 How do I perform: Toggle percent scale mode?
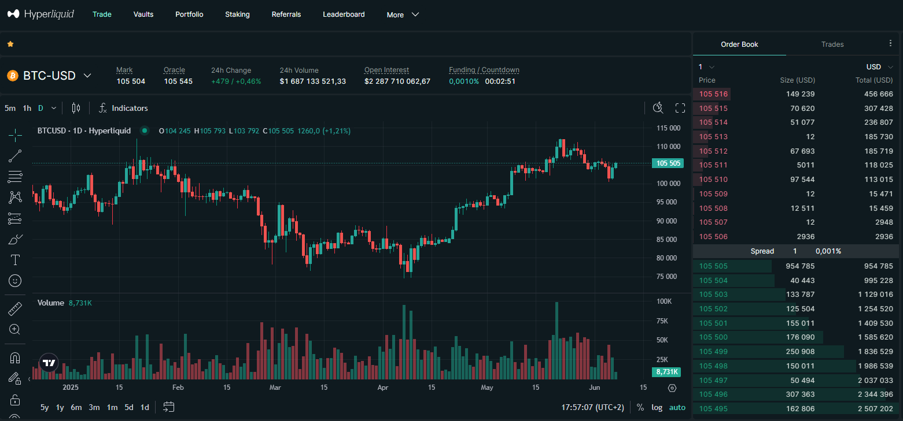[x=640, y=407]
